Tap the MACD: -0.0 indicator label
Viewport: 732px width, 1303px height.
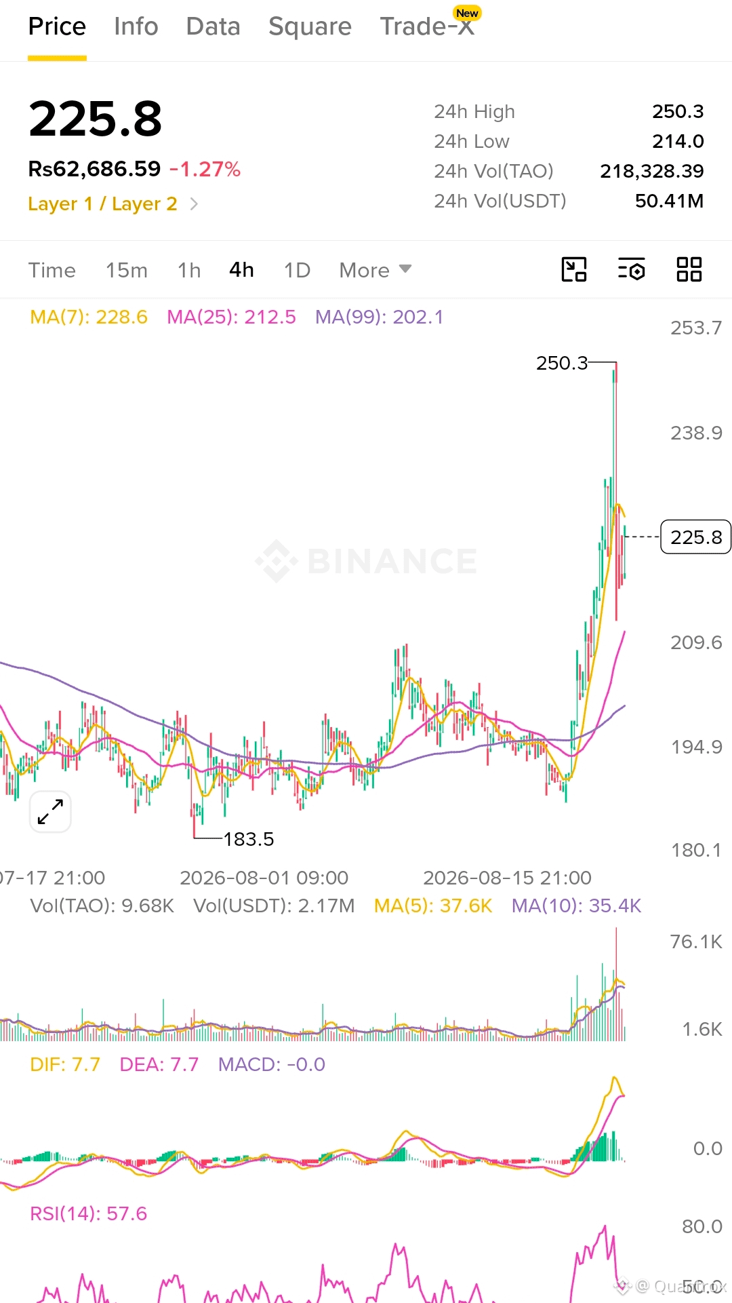click(272, 1064)
